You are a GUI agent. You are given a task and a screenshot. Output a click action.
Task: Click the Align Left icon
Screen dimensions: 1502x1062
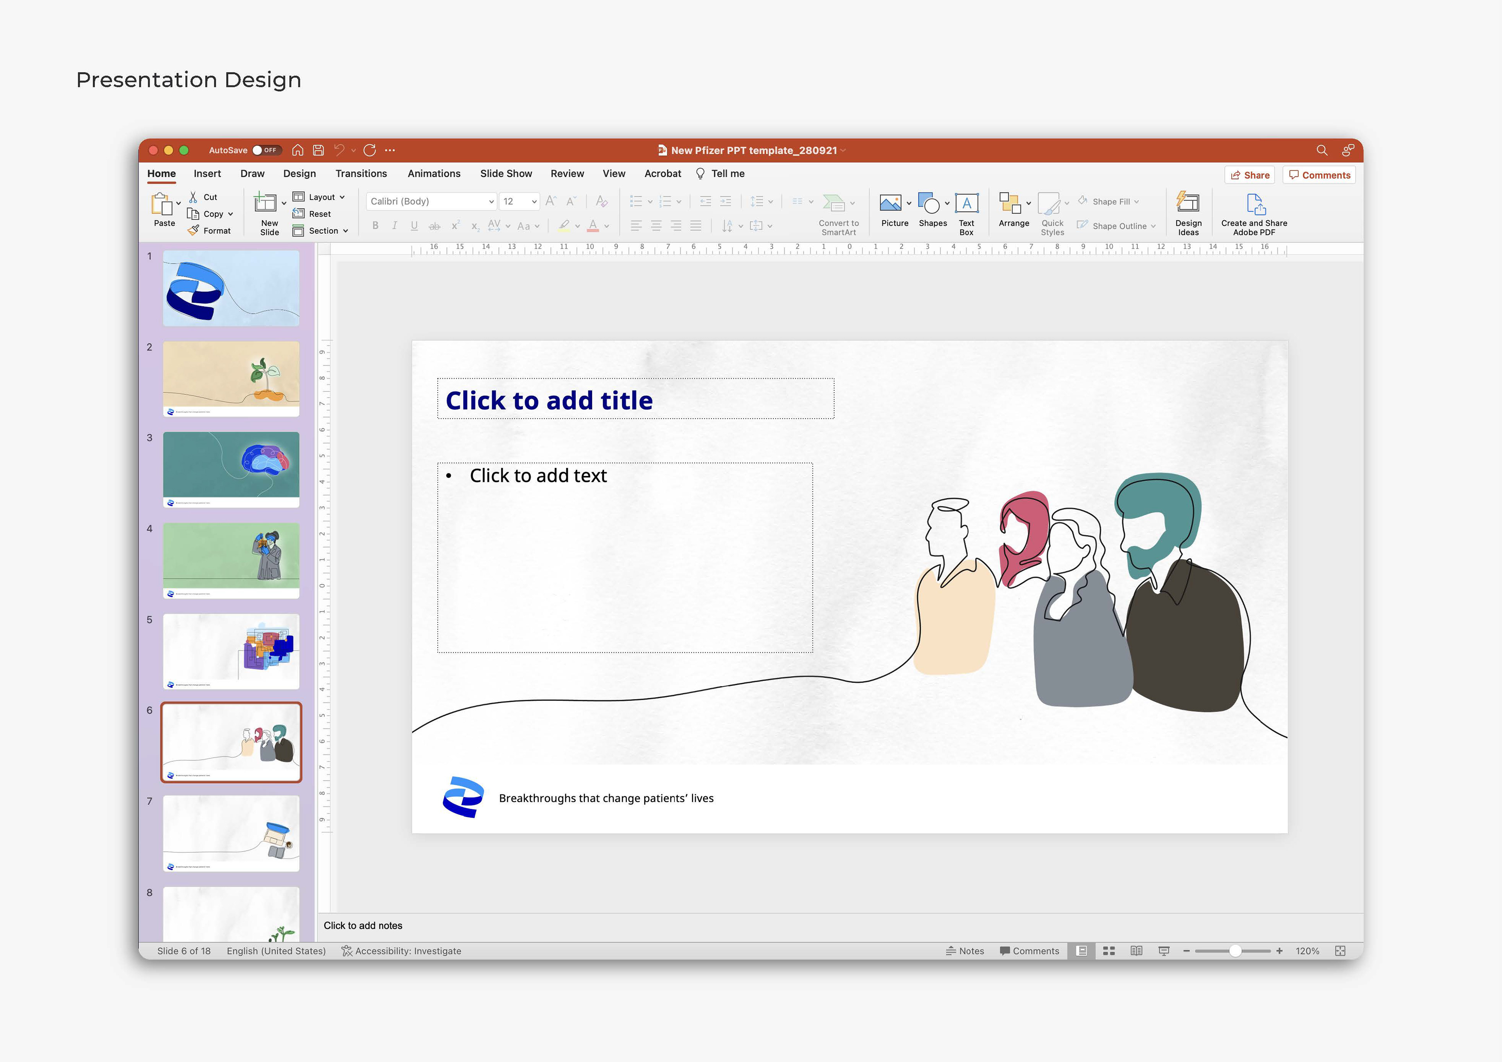pyautogui.click(x=636, y=226)
